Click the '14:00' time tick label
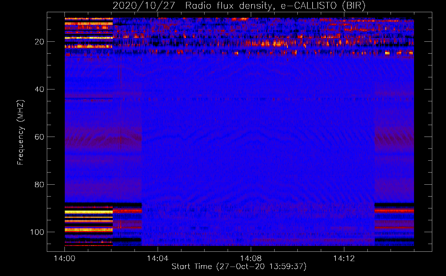Screen dimensions: 446x276 coord(65,258)
